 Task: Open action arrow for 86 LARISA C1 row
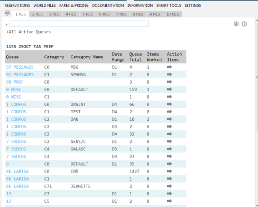point(169,178)
